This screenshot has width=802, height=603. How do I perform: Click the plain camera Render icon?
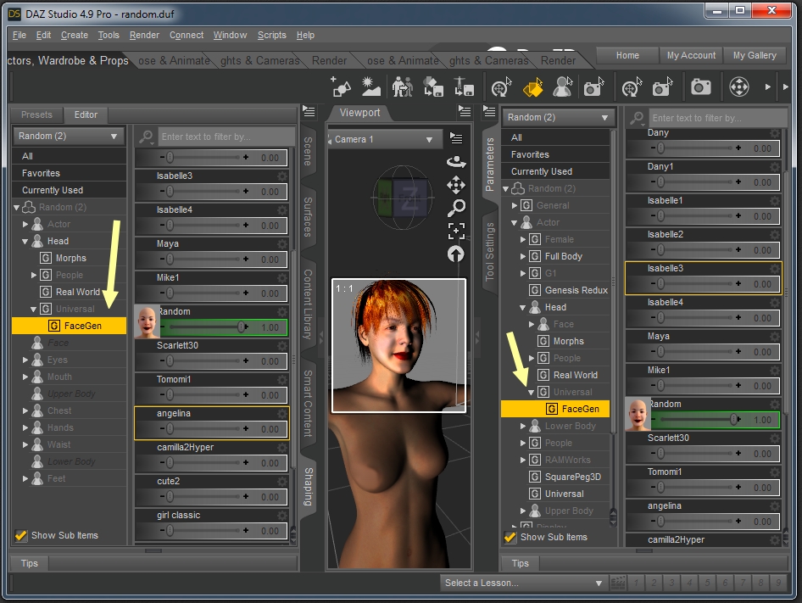point(701,87)
